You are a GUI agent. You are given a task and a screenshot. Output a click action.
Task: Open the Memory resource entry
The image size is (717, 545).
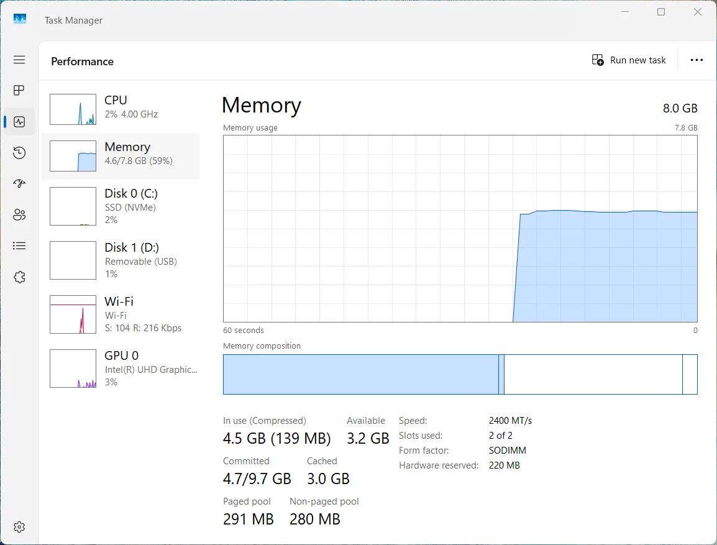(121, 156)
